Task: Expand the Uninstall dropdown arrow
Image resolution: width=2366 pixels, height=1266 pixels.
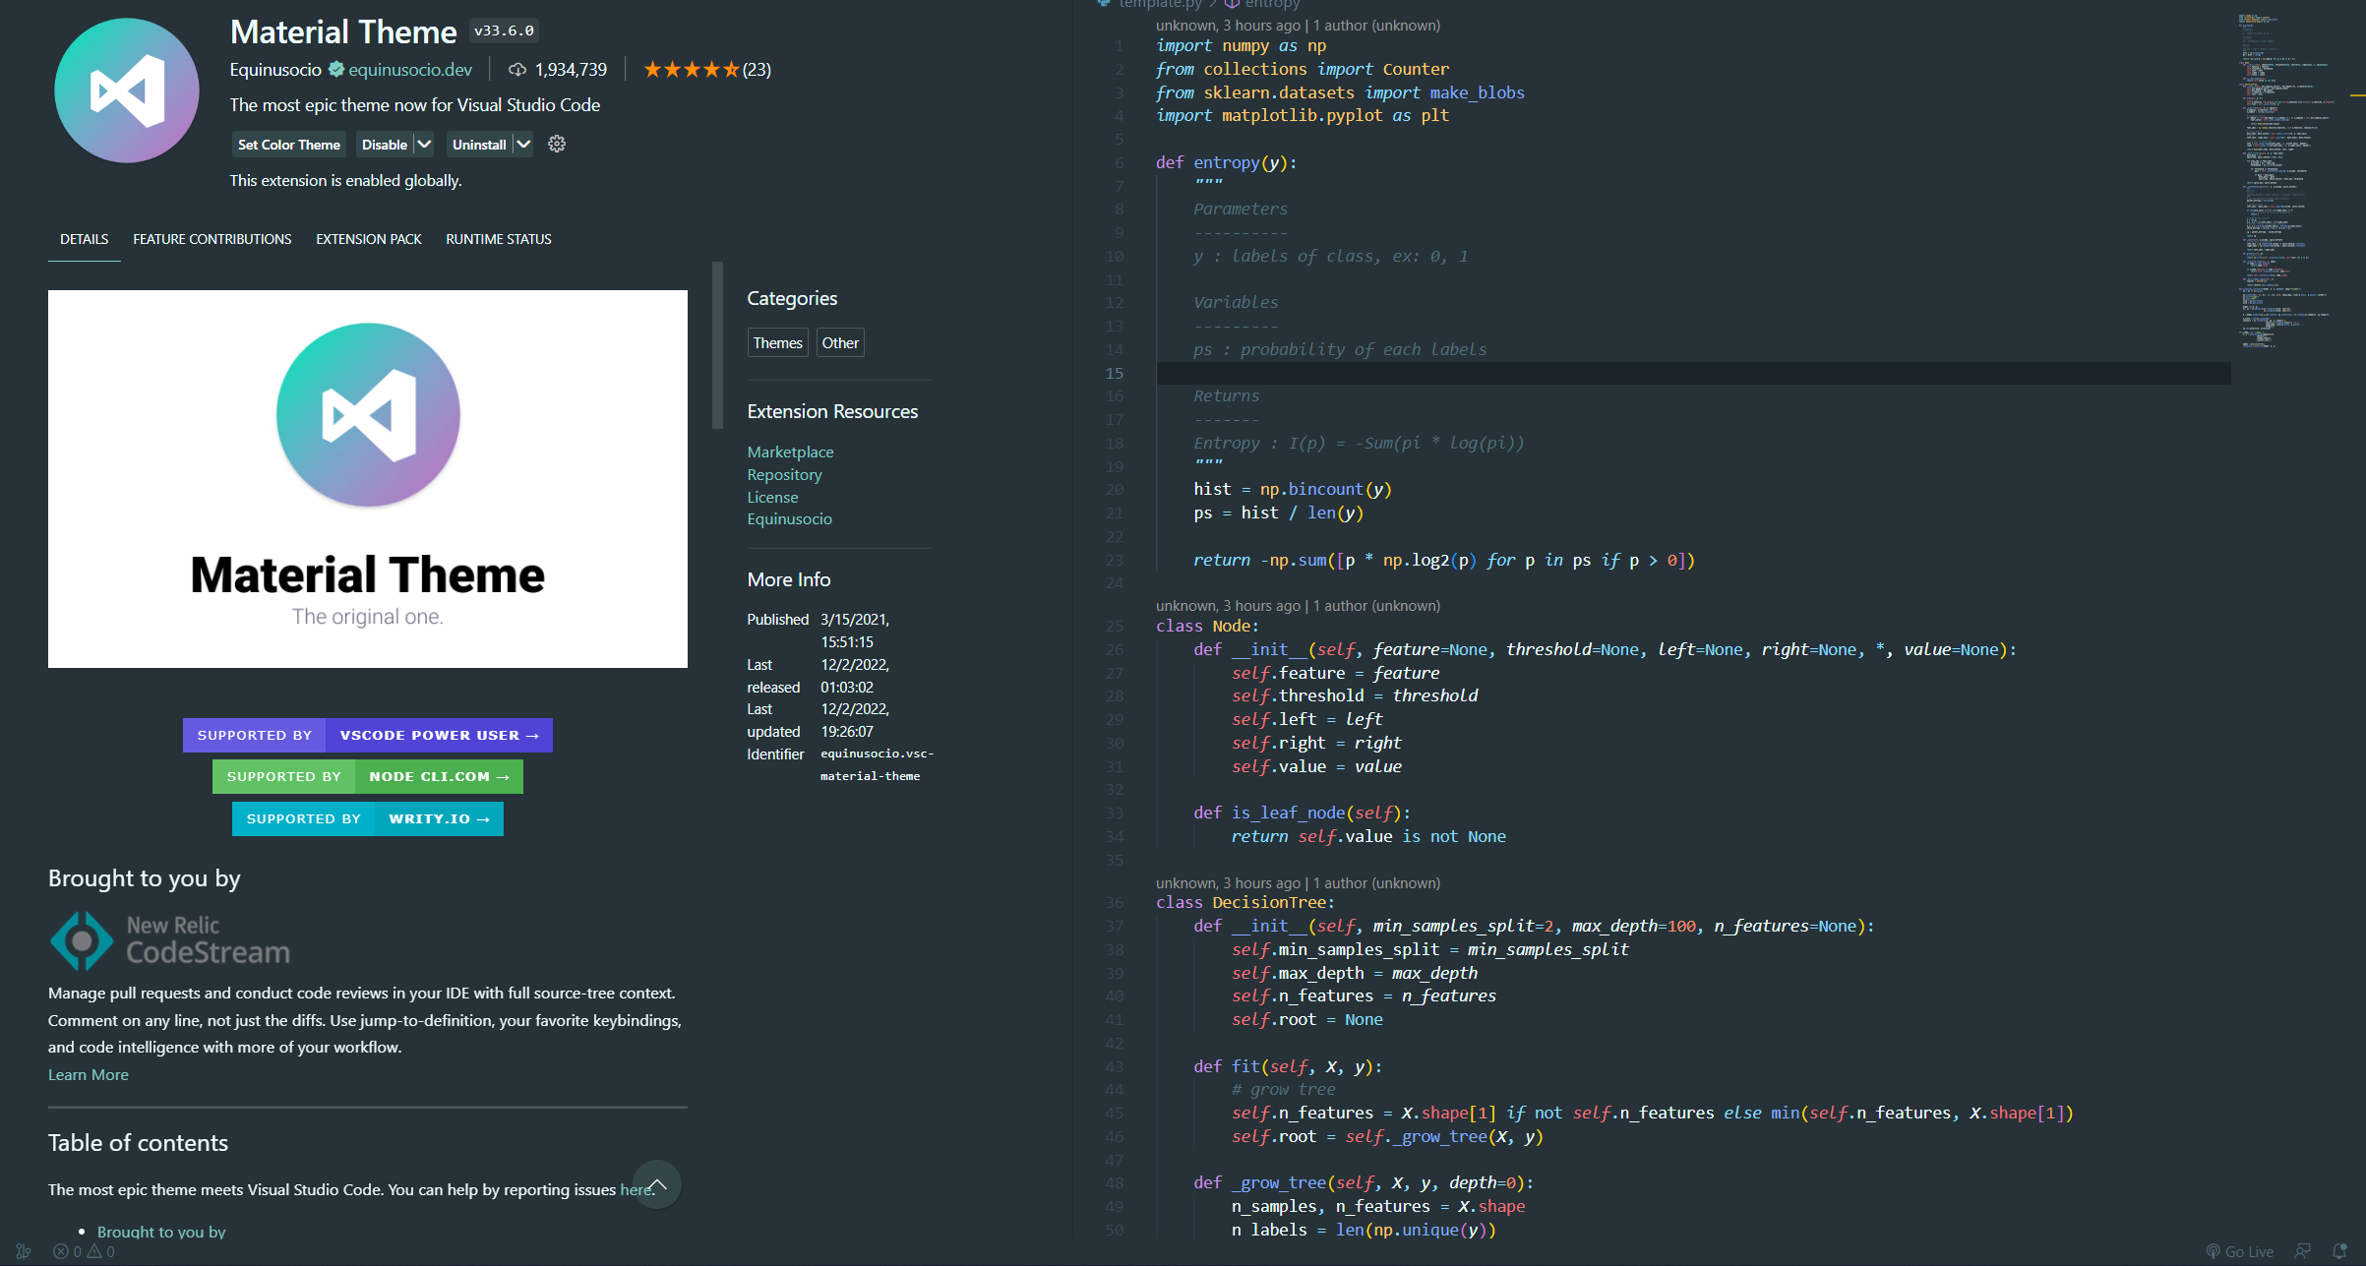Action: pos(523,145)
